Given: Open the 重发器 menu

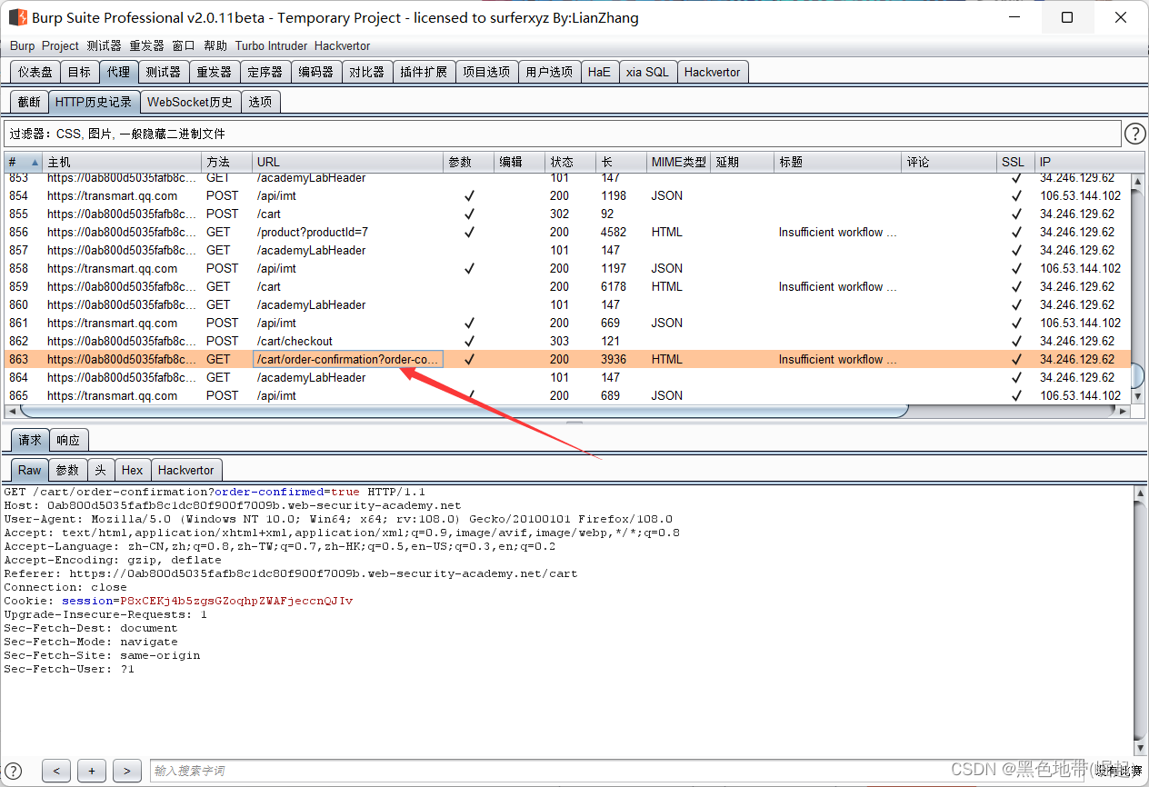Looking at the screenshot, I should (146, 45).
